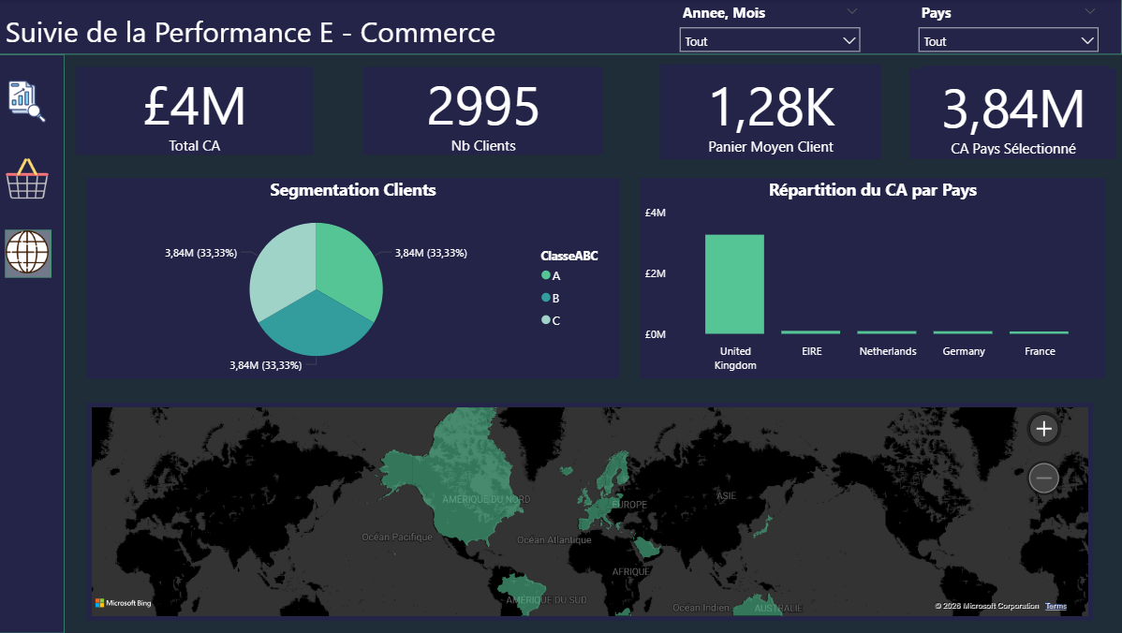The image size is (1122, 633).
Task: Click the United Kingdom bar
Action: [x=734, y=284]
